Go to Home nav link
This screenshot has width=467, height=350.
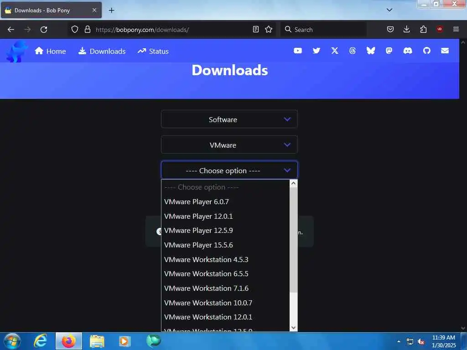[50, 51]
